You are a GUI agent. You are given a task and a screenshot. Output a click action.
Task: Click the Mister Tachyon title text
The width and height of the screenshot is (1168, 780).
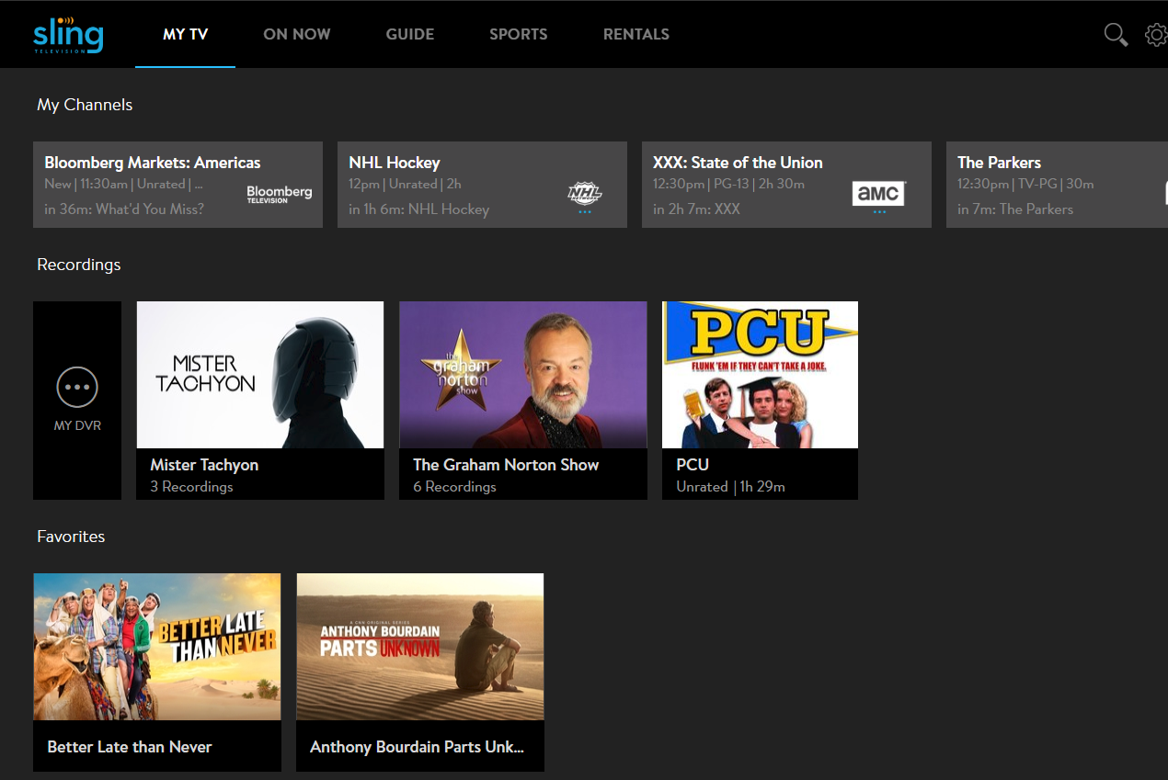[x=204, y=465]
